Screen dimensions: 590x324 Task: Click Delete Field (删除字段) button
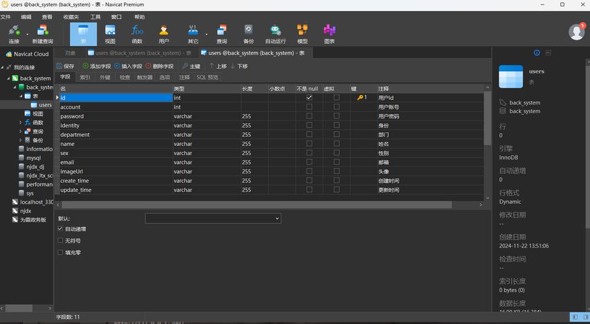coord(159,66)
